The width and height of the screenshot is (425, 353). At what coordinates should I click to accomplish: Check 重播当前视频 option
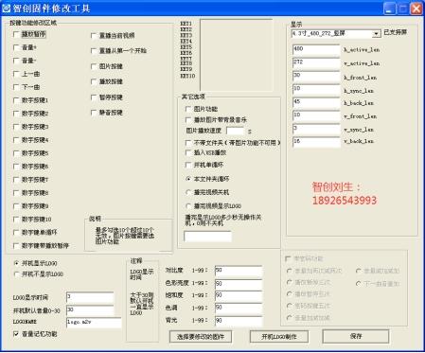(x=94, y=36)
